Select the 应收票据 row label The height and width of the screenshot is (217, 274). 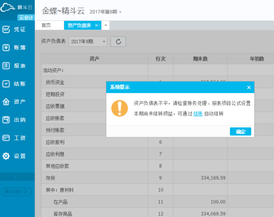point(55,106)
